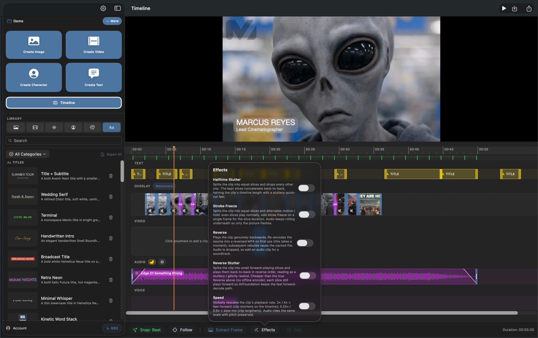Select the Aa text library tab
Image resolution: width=538 pixels, height=338 pixels.
click(x=112, y=127)
